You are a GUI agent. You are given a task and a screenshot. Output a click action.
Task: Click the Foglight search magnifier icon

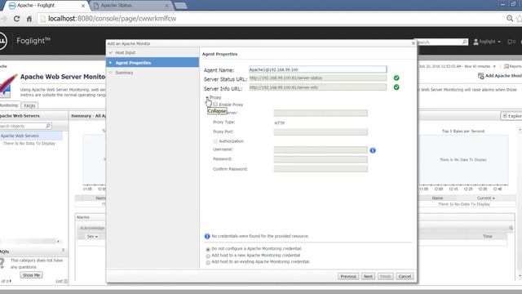465,42
